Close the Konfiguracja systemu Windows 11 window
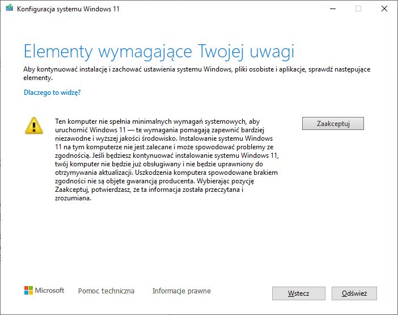This screenshot has height=315, width=398. tap(384, 9)
